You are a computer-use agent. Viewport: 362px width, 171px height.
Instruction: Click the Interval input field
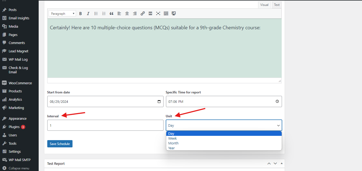(x=105, y=125)
